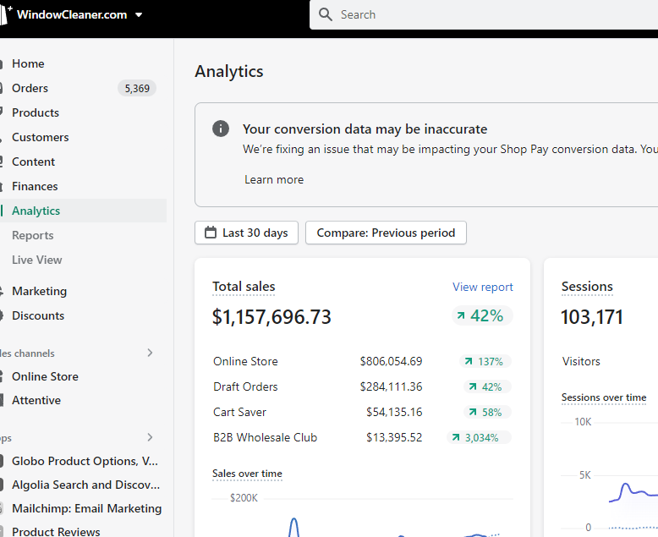
Task: Click the Sessions over time label
Action: pyautogui.click(x=604, y=397)
